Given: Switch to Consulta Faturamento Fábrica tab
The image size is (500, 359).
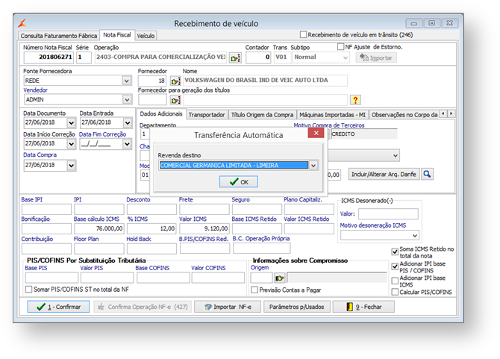Looking at the screenshot, I should [59, 36].
